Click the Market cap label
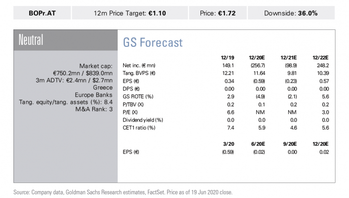Viewport: 349px width, 198px height. [96, 66]
